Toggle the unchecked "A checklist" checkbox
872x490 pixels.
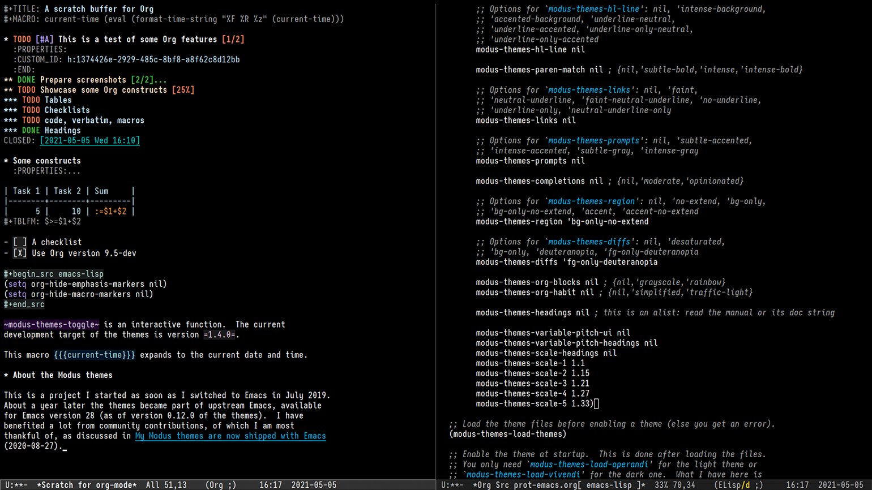pyautogui.click(x=20, y=242)
